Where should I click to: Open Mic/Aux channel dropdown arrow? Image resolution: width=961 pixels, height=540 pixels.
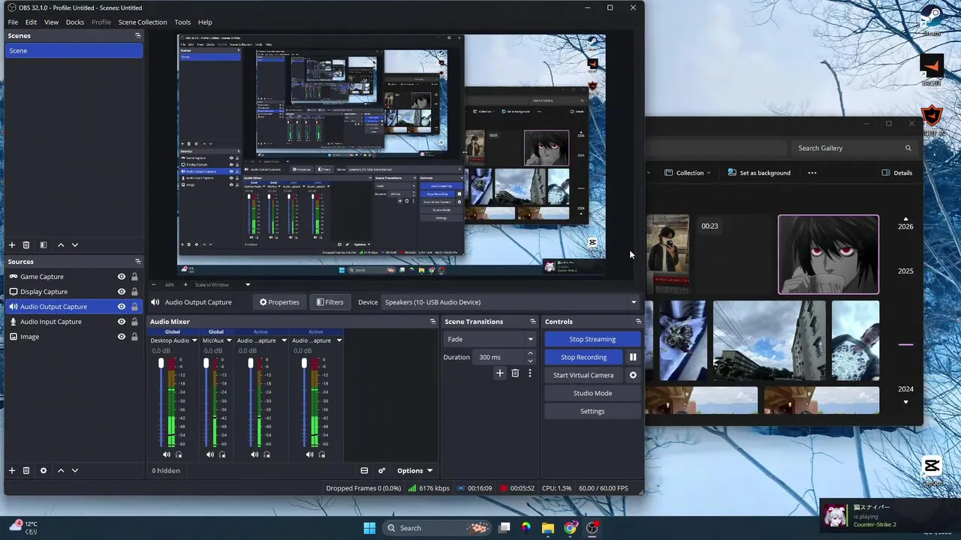tap(229, 340)
